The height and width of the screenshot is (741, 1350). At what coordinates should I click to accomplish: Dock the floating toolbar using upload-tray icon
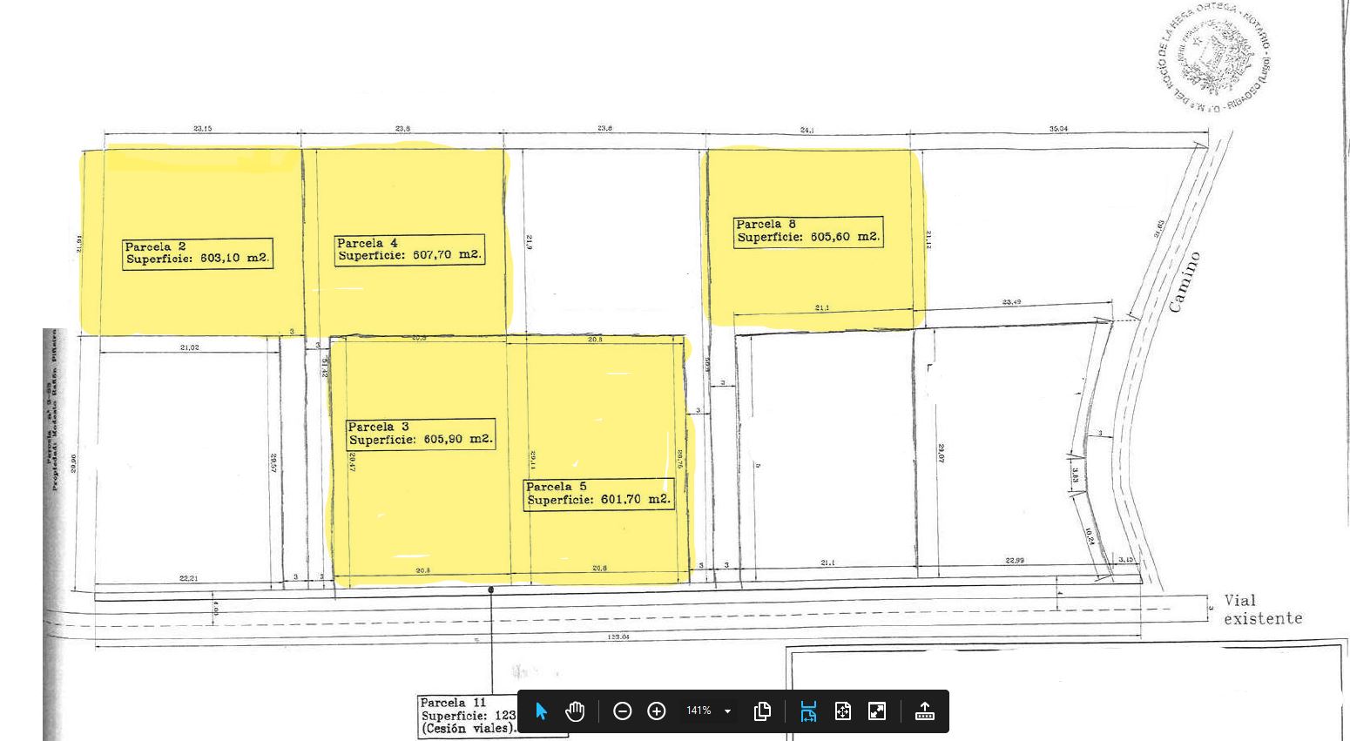(924, 711)
